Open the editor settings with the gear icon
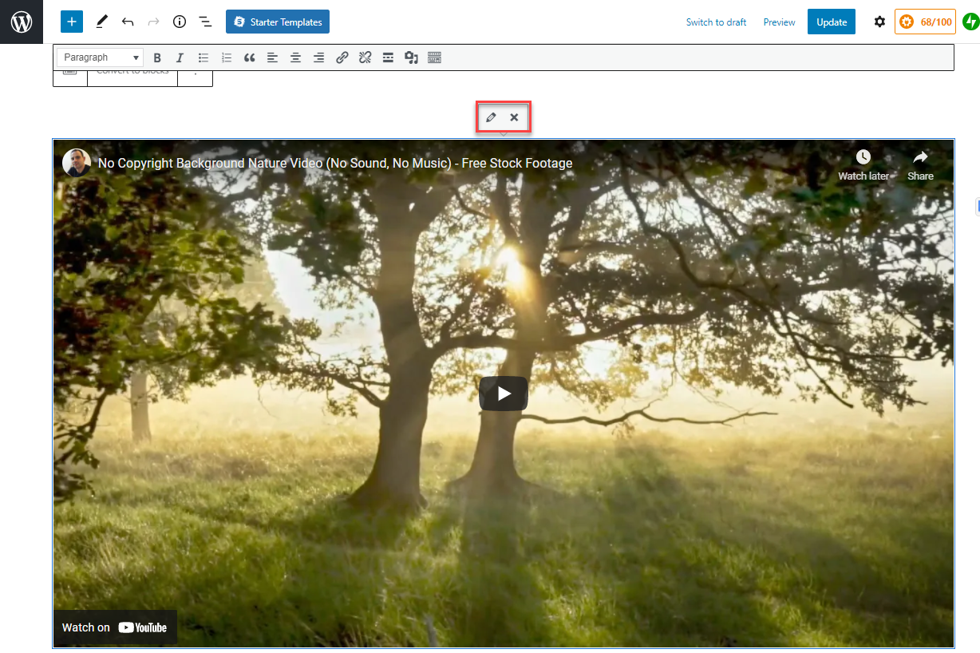 point(879,22)
